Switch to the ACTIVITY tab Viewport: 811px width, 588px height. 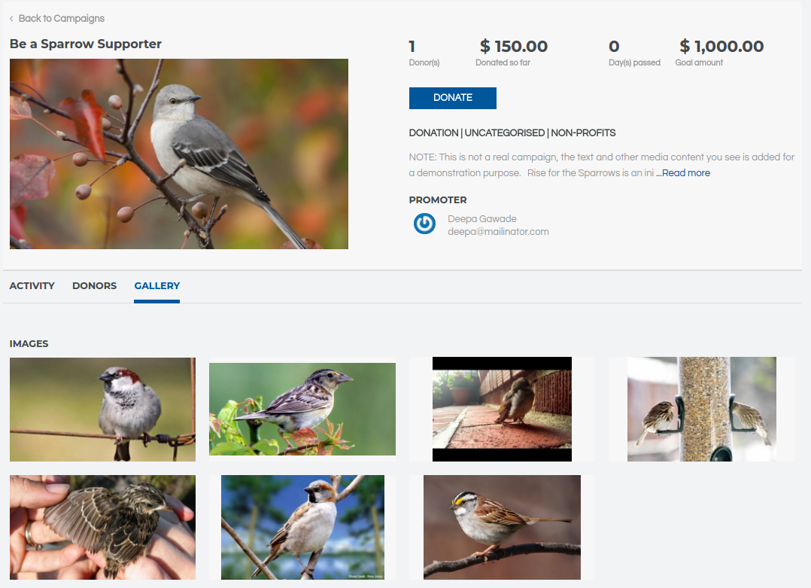click(32, 286)
